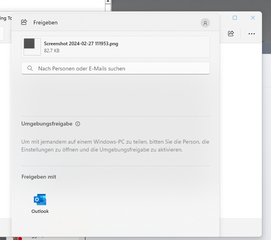Click the file name Screenshot 2024-02-27 111953.png

click(x=81, y=44)
